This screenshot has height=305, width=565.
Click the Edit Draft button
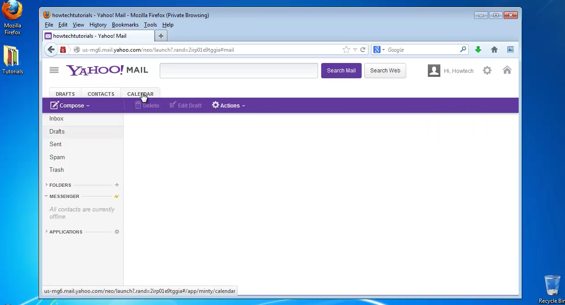185,105
